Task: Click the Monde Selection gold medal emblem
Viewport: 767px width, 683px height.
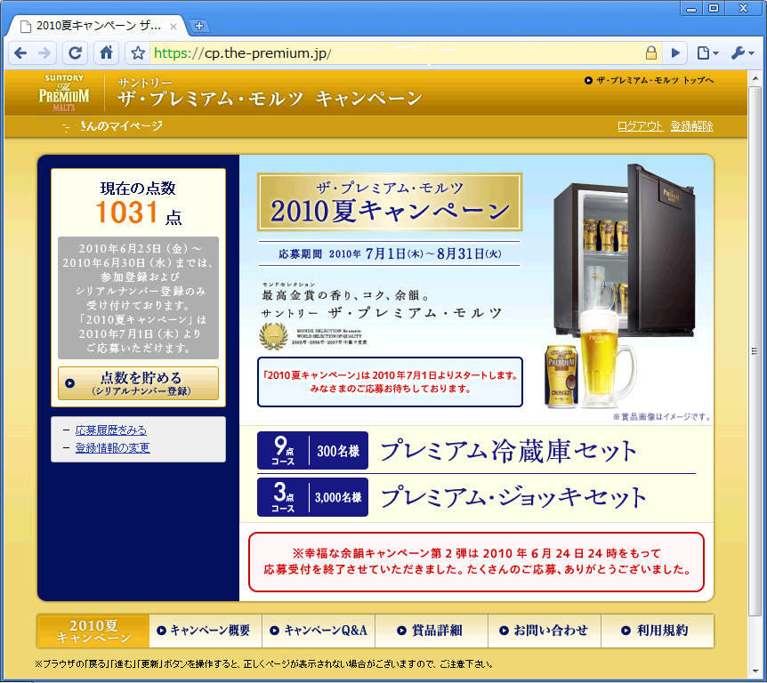Action: (273, 336)
